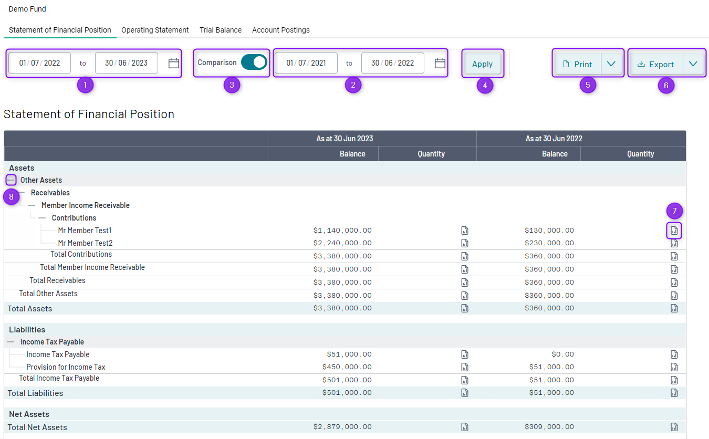Viewport: 709px width, 439px height.
Task: Open report icon for Mr Member Test1 2023 balance
Action: [x=464, y=231]
